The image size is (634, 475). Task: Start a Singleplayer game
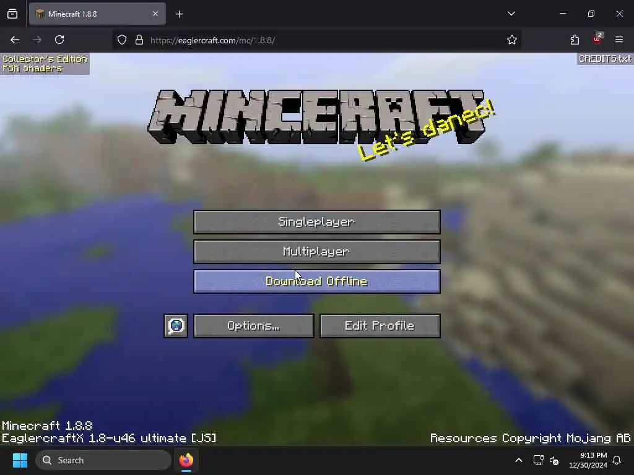pyautogui.click(x=316, y=222)
